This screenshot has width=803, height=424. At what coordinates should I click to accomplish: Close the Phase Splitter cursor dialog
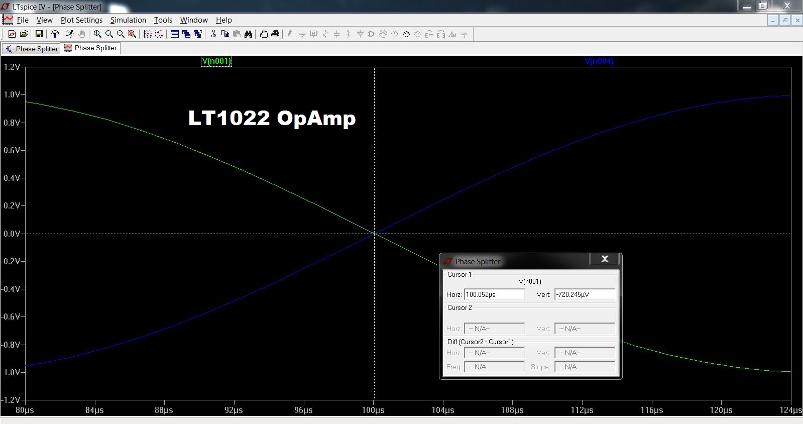coord(605,259)
